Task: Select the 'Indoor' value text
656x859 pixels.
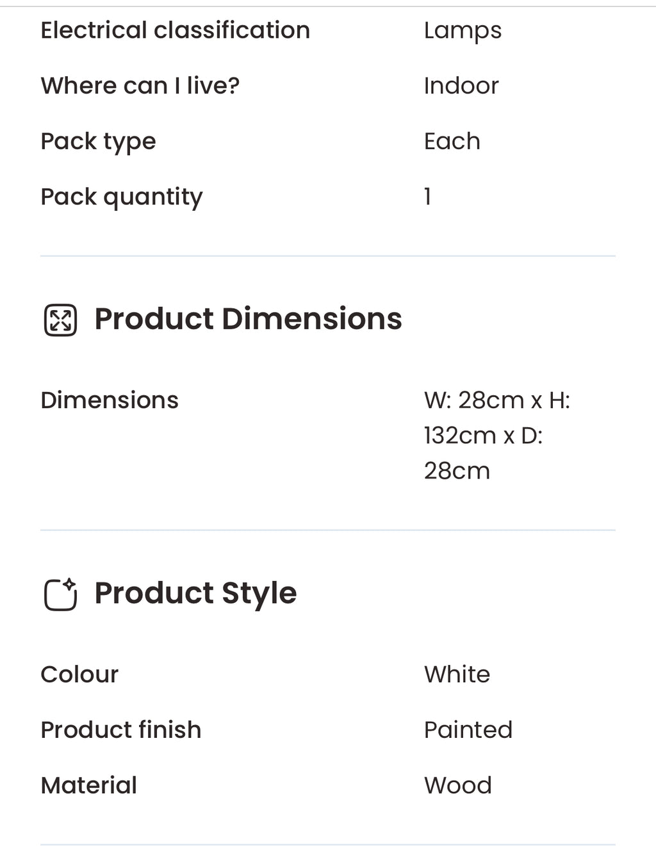Action: click(461, 86)
